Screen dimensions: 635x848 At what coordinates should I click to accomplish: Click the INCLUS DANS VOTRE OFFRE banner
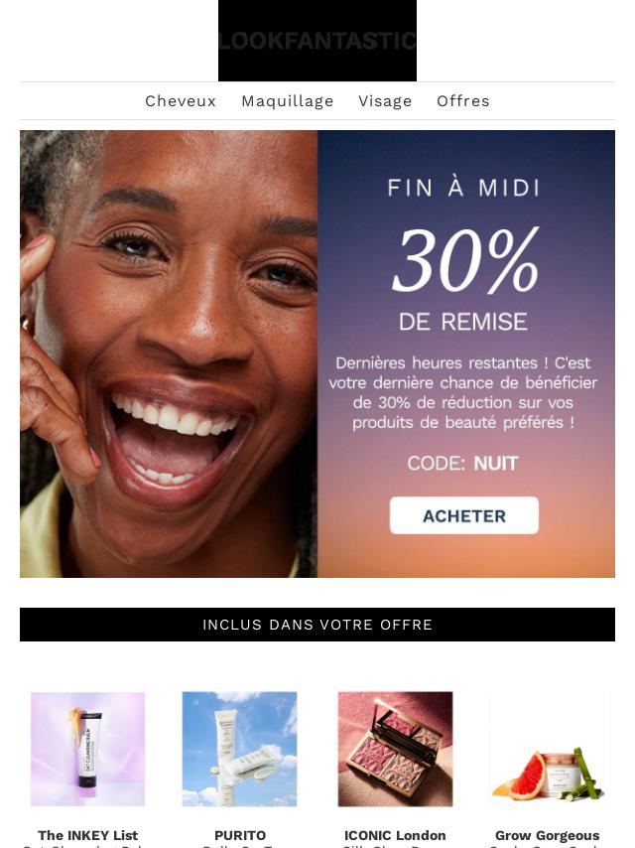click(x=317, y=625)
